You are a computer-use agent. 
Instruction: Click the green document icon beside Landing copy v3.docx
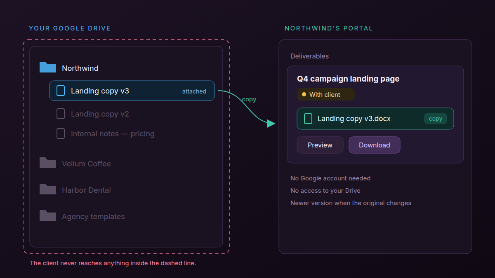point(308,119)
